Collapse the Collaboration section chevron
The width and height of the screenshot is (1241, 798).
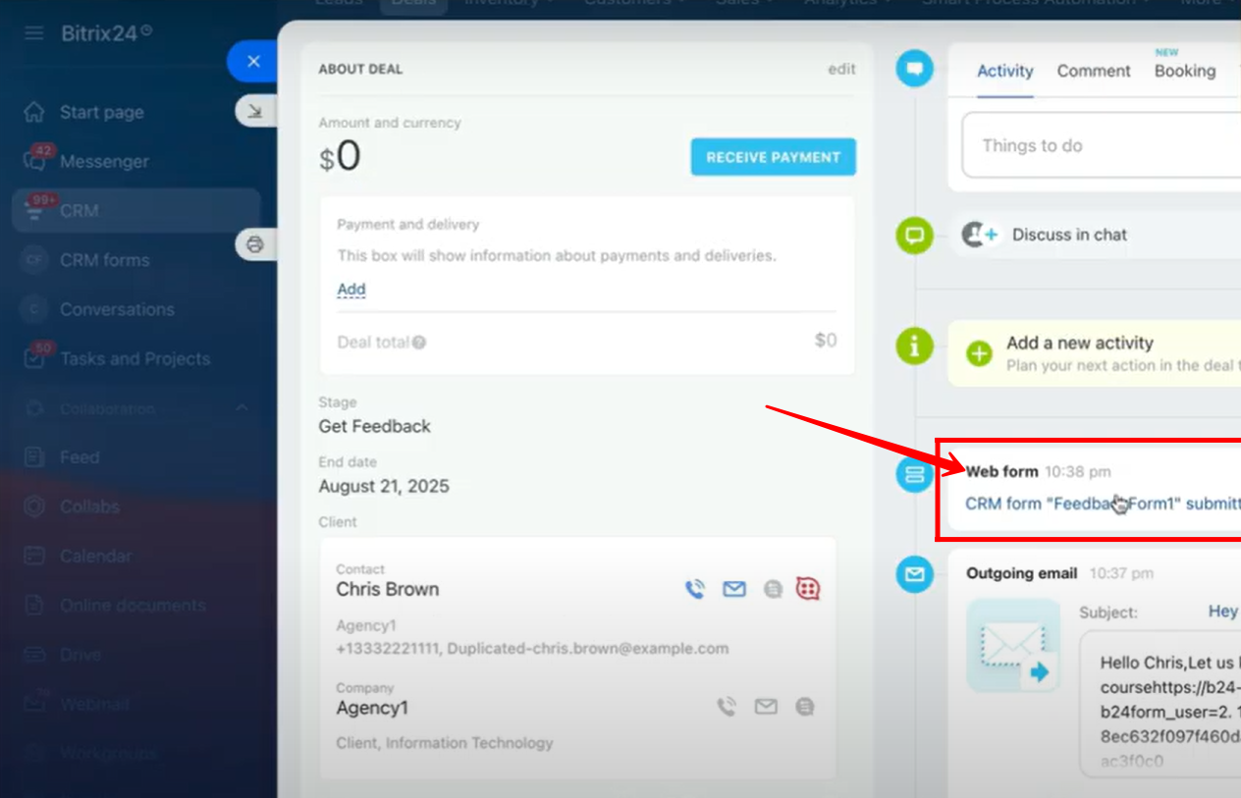241,408
